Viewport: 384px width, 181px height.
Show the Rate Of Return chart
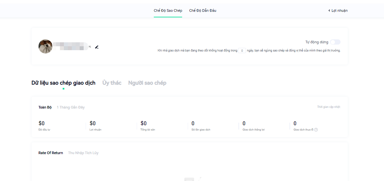[x=51, y=153]
